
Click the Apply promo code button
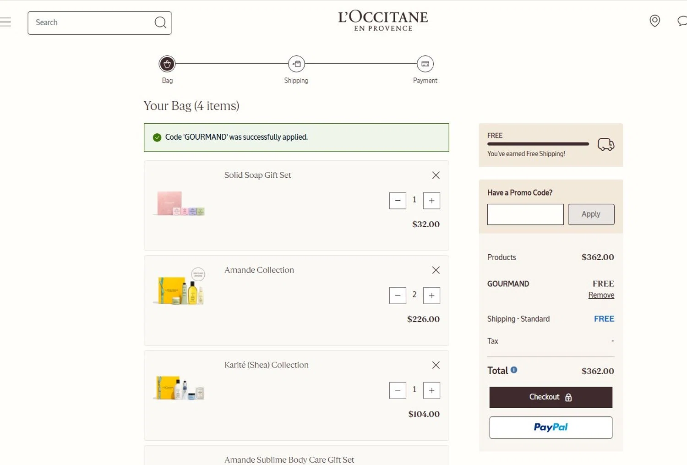click(x=591, y=214)
